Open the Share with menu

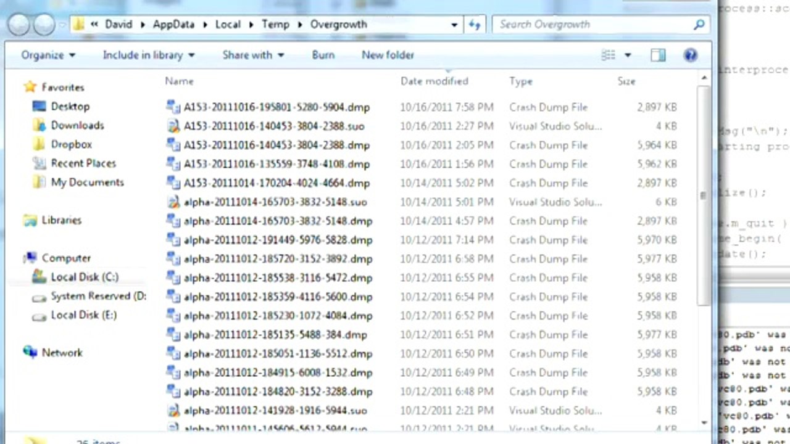[x=253, y=55]
